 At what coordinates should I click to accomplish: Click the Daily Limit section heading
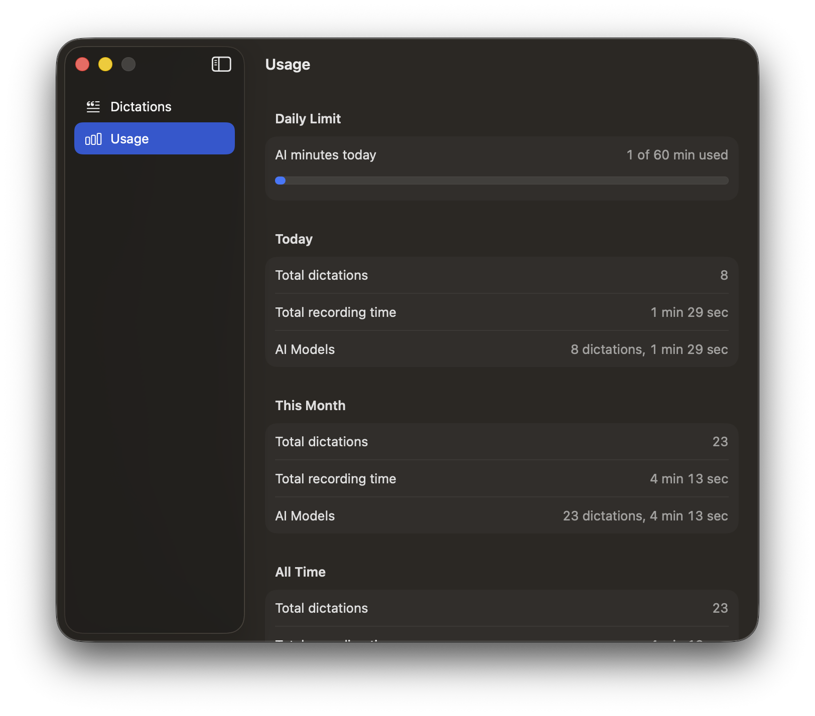click(x=308, y=119)
